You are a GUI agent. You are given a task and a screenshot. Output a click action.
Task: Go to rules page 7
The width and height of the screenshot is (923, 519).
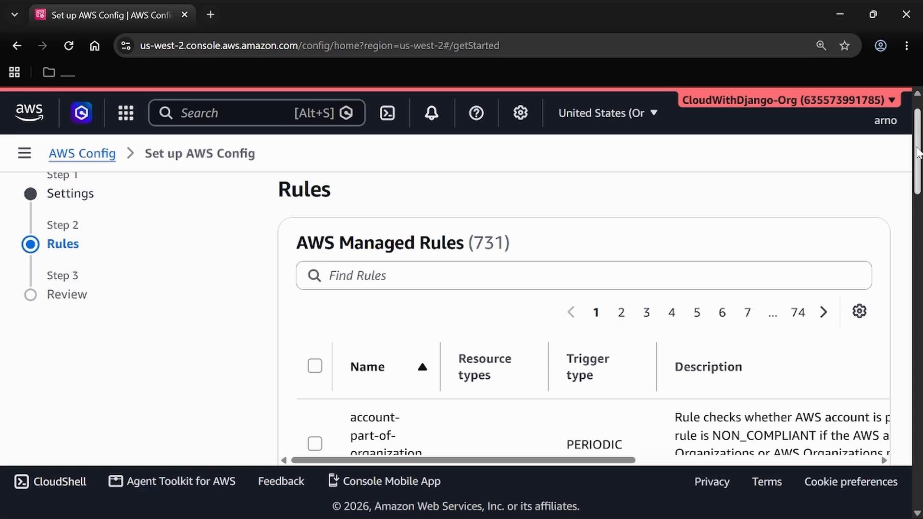point(748,313)
